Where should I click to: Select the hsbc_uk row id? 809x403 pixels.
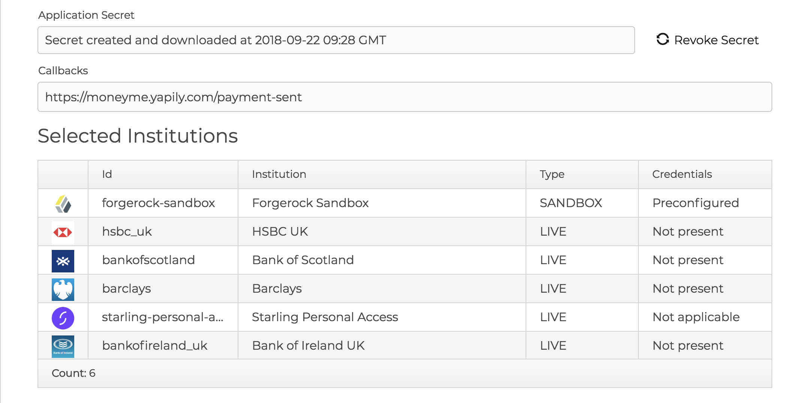[x=163, y=232]
